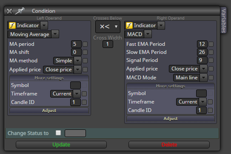
Task: Click the Slow EMA Period value field
Action: pyautogui.click(x=202, y=52)
